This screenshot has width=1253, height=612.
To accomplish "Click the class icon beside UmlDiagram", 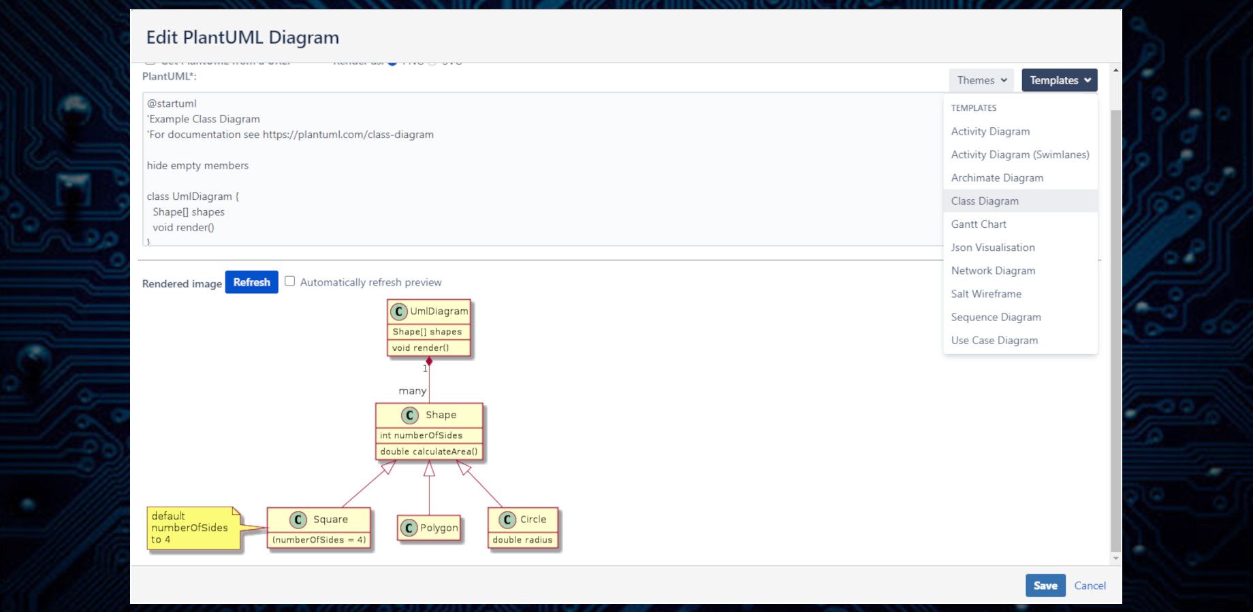I will [398, 311].
